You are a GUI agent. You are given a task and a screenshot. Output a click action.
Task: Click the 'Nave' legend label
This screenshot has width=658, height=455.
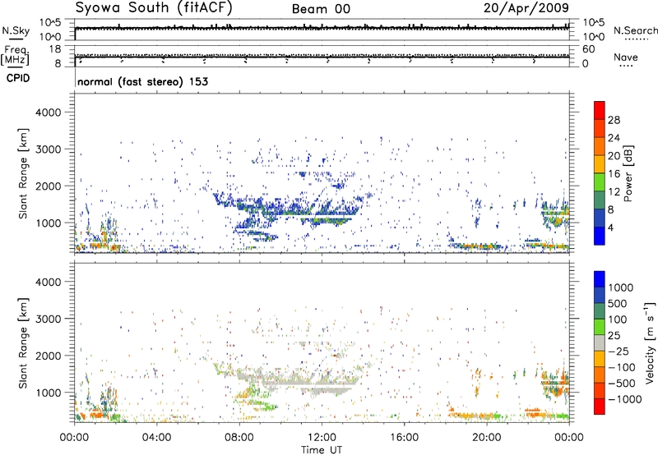click(x=626, y=57)
